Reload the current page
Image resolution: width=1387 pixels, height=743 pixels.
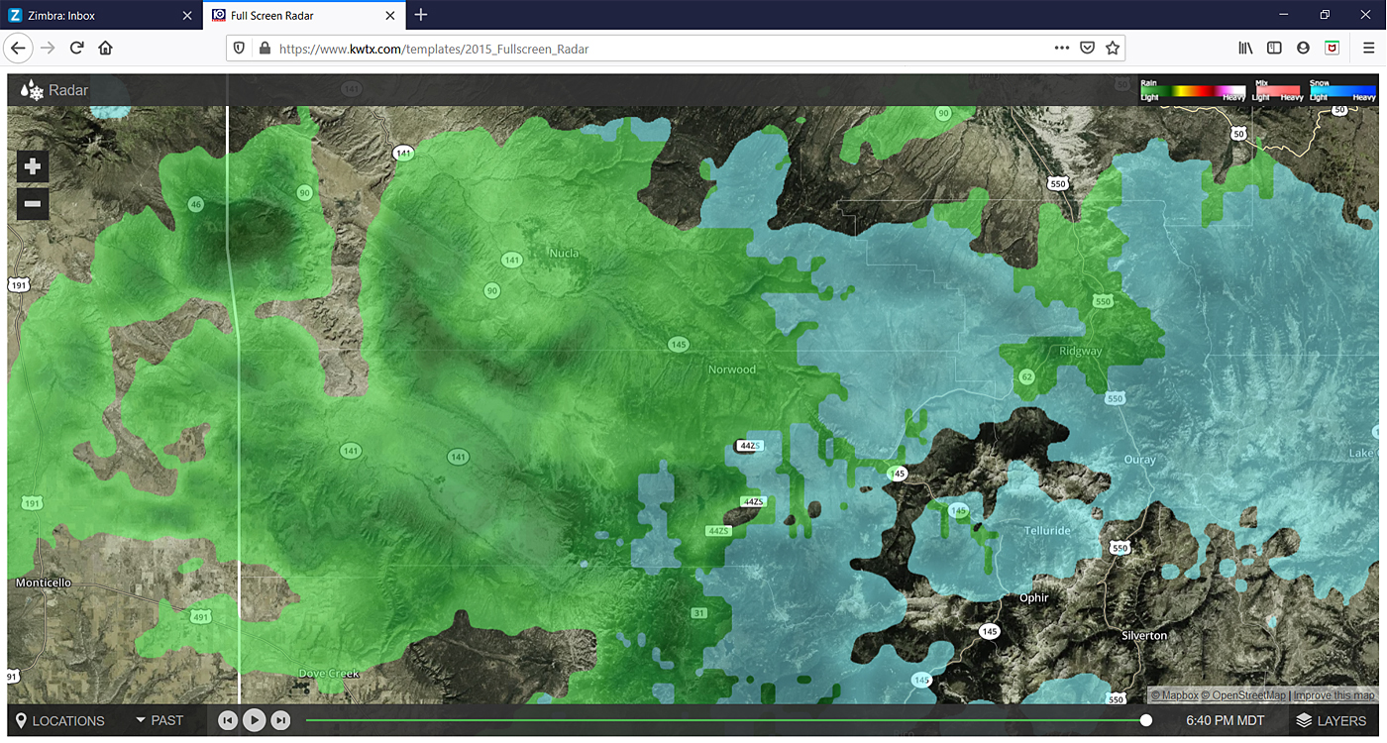click(76, 48)
